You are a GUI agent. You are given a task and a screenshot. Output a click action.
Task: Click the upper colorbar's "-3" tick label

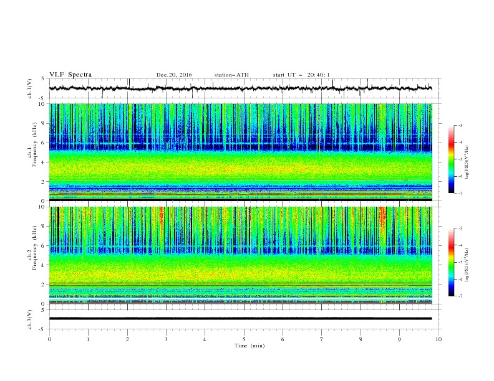[460, 125]
